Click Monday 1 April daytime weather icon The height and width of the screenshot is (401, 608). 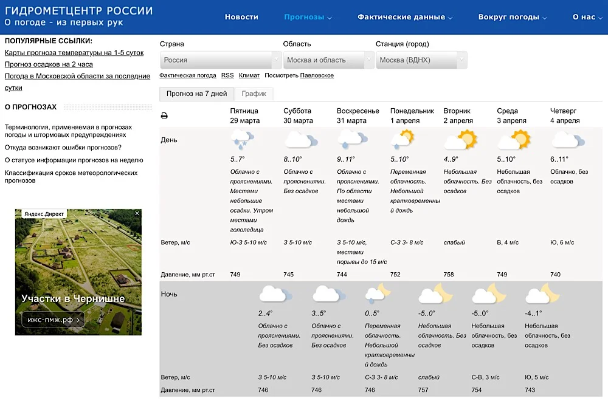tap(402, 141)
